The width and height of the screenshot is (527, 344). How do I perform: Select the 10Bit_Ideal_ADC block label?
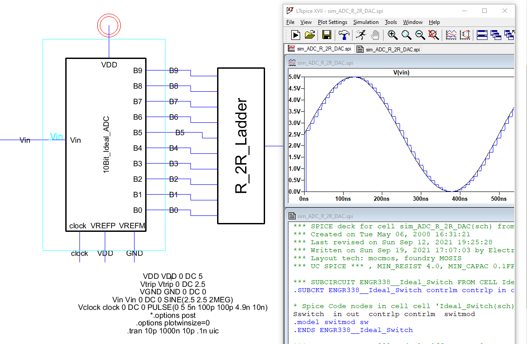click(x=106, y=145)
